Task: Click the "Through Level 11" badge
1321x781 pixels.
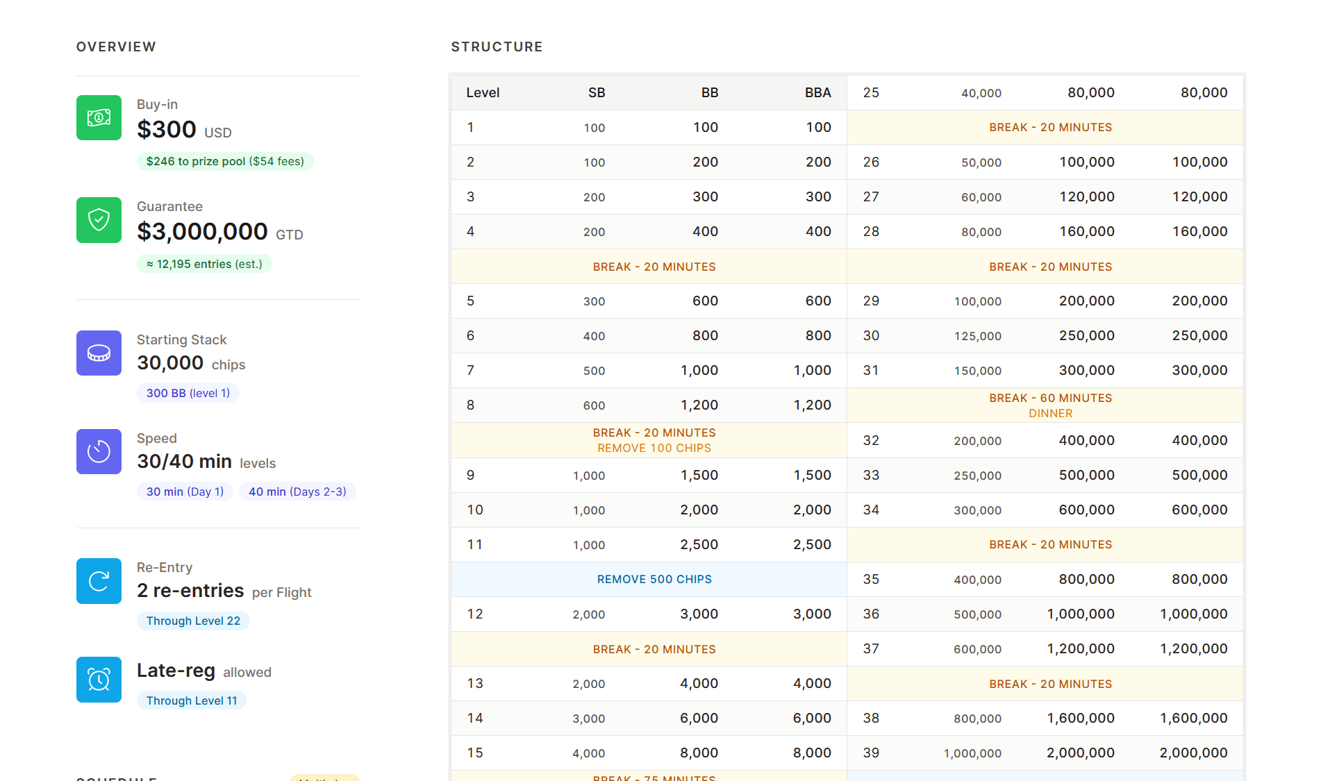Action: (192, 700)
